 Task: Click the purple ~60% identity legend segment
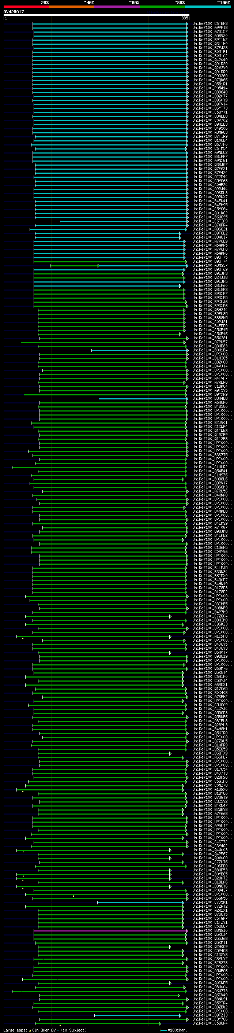pyautogui.click(x=117, y=7)
